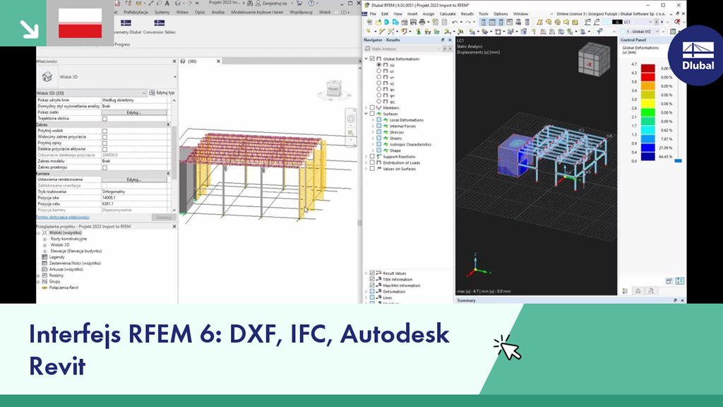The image size is (723, 407).
Task: Click Edytuj button for Ustawienia renderowania
Action: [133, 179]
